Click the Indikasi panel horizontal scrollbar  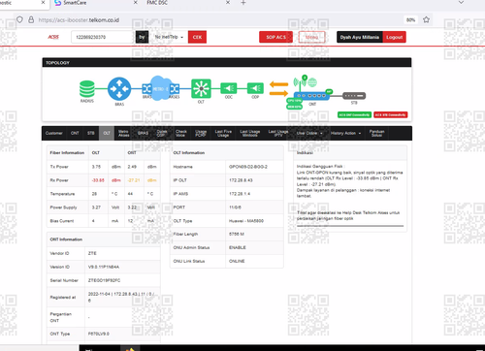pyautogui.click(x=350, y=226)
